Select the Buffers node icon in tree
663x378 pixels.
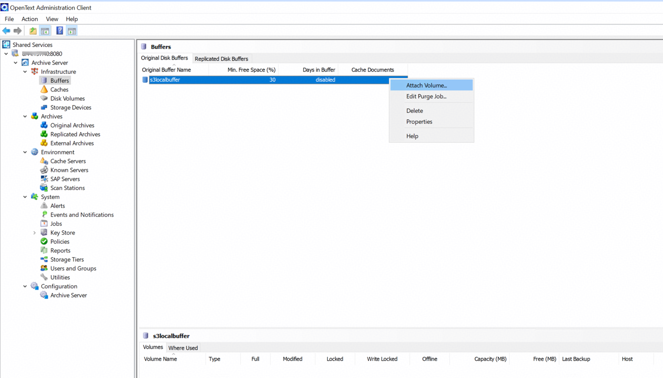point(44,80)
